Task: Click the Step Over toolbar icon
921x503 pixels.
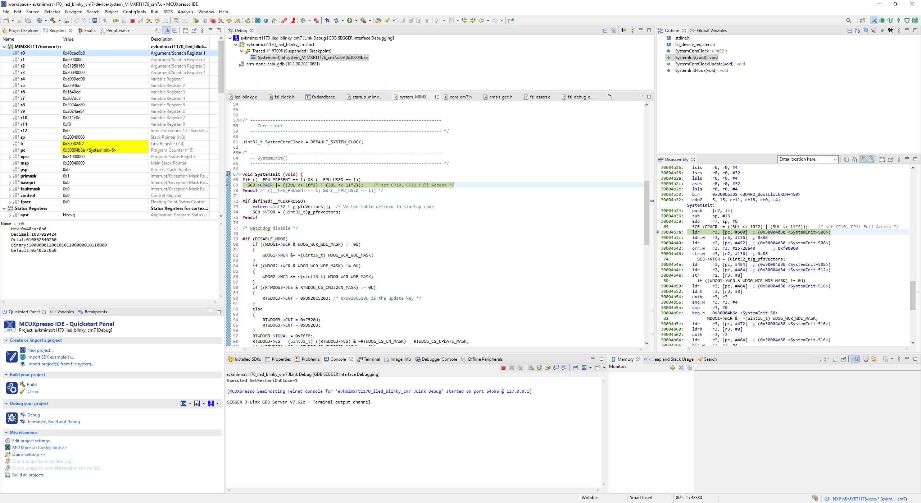Action: [x=157, y=21]
